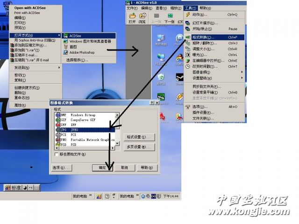The width and height of the screenshot is (299, 224).
Task: Click the 确定 (OK) button
Action: (x=102, y=168)
